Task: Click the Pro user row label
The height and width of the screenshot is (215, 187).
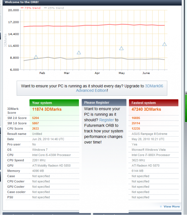Action: click(x=14, y=145)
